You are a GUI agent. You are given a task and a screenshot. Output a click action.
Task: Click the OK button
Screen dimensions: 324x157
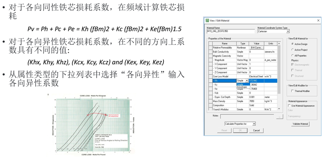[240, 130]
